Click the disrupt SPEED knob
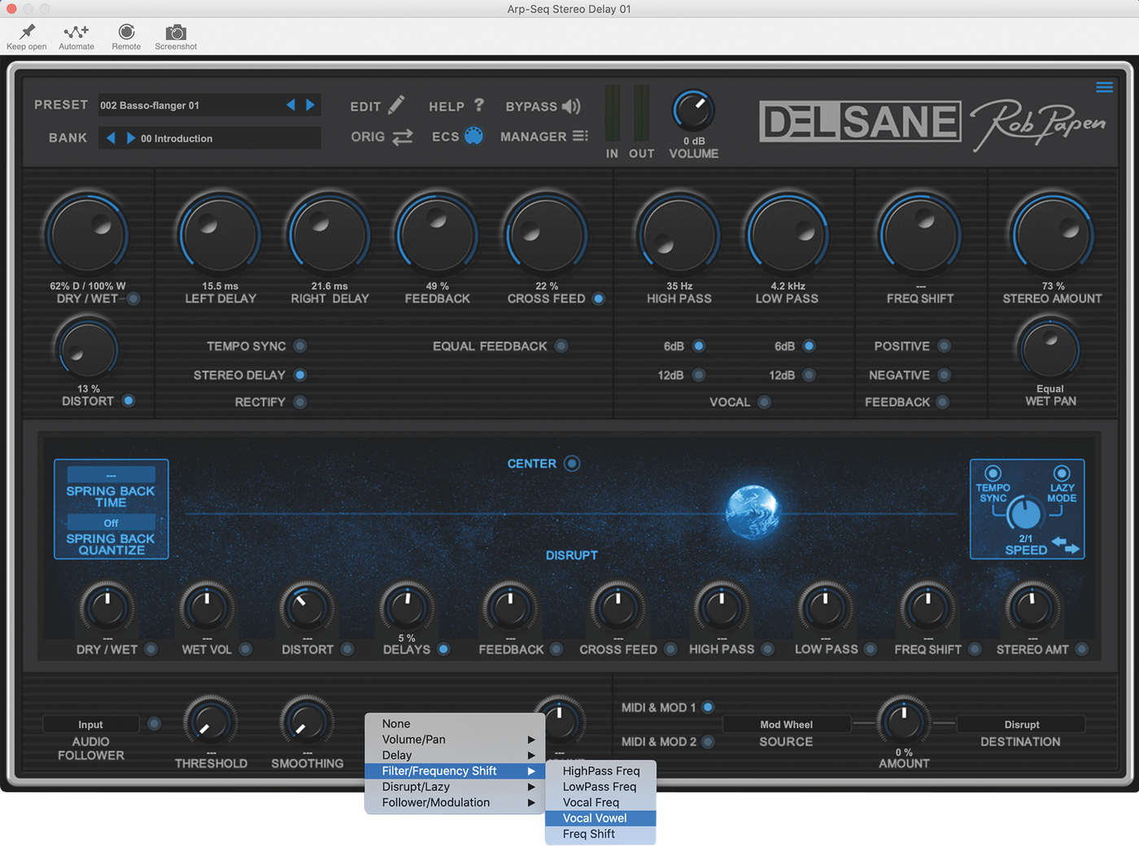Screen dimensions: 1139x859 click(1025, 512)
